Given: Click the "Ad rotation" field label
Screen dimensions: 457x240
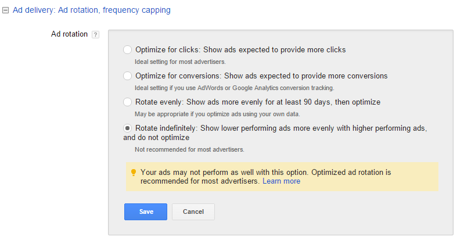Looking at the screenshot, I should [69, 34].
